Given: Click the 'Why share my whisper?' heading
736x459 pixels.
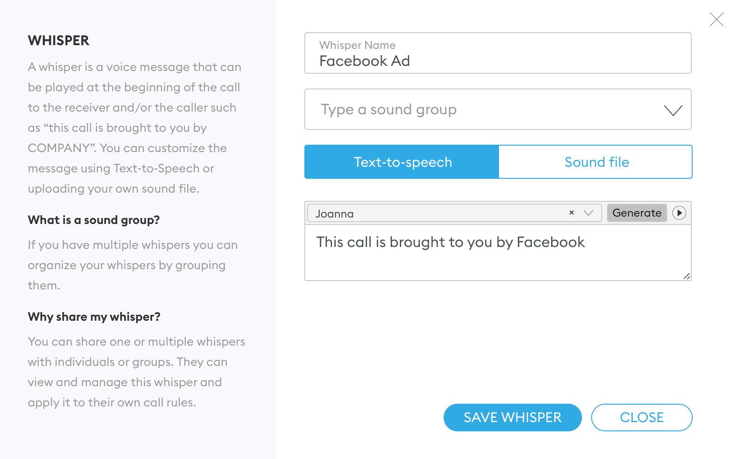Looking at the screenshot, I should point(94,317).
